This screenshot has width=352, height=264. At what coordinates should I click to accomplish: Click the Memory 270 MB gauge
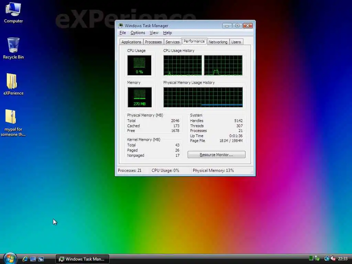tap(140, 97)
